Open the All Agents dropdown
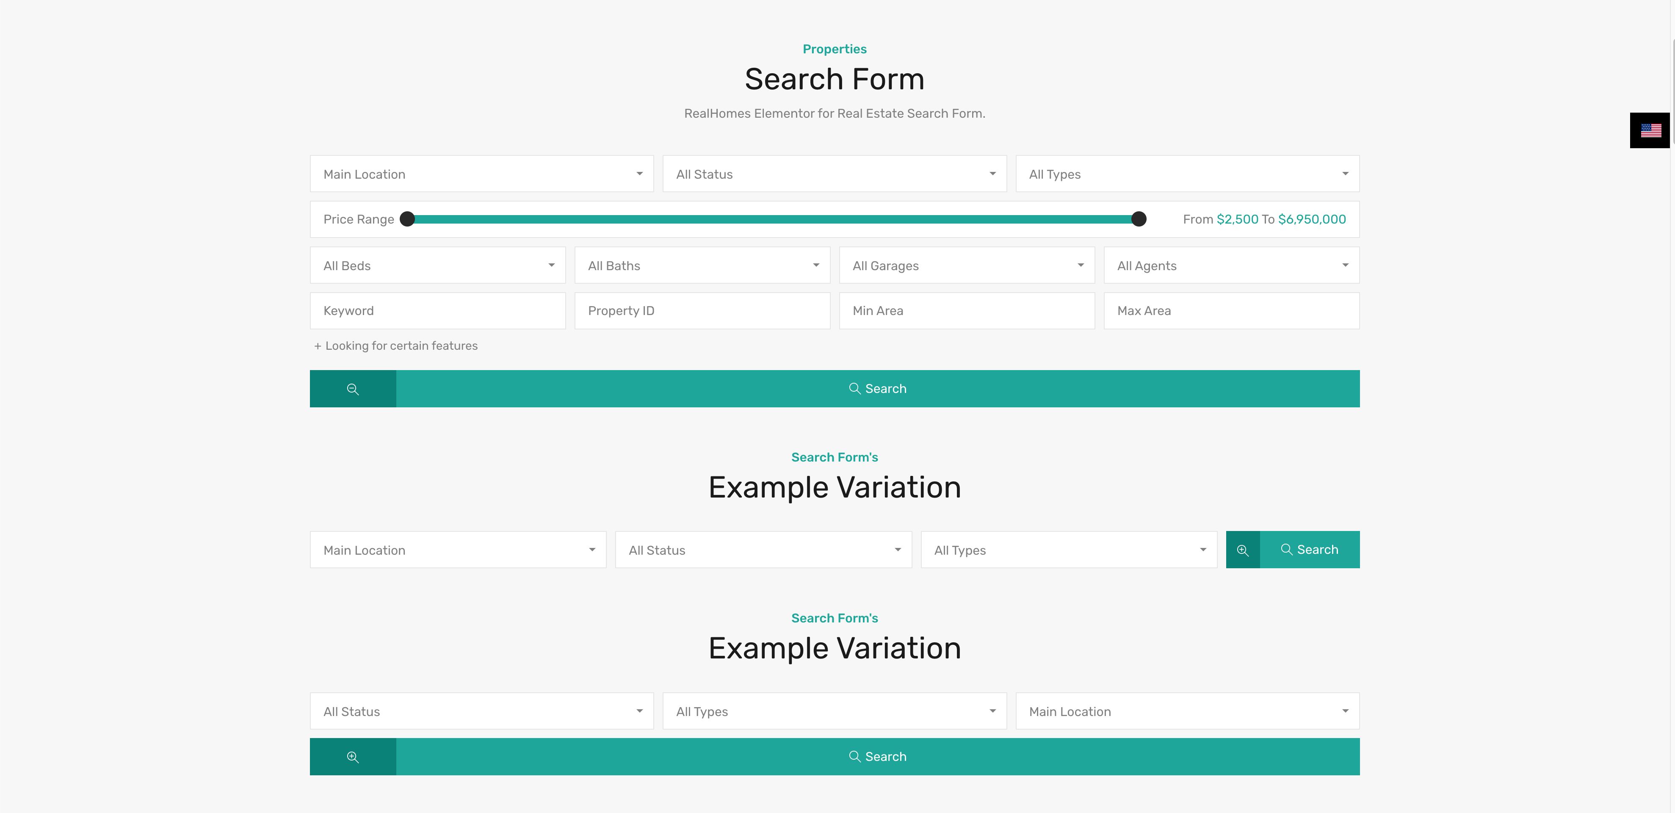This screenshot has height=813, width=1675. point(1231,265)
